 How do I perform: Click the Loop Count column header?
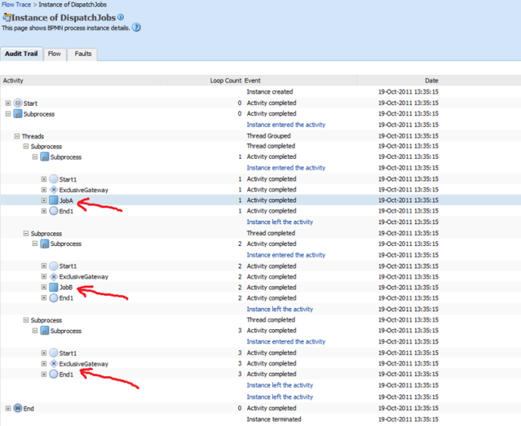tap(225, 81)
